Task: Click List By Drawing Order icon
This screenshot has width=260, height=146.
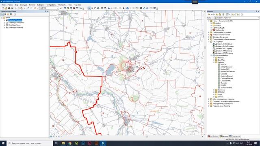Action: pyautogui.click(x=2, y=15)
